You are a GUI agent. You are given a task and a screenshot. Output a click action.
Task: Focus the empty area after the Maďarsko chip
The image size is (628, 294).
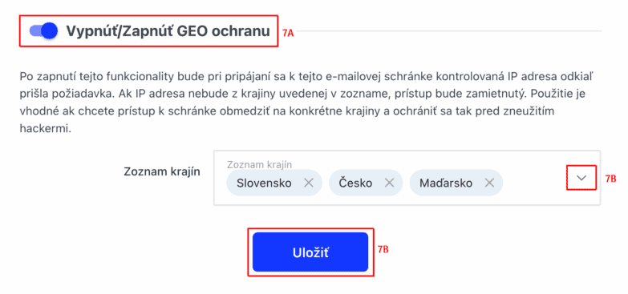535,183
